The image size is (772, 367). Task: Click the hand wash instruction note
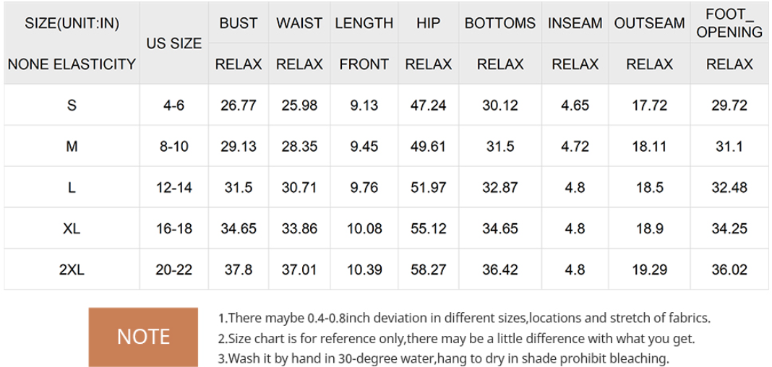pos(443,358)
